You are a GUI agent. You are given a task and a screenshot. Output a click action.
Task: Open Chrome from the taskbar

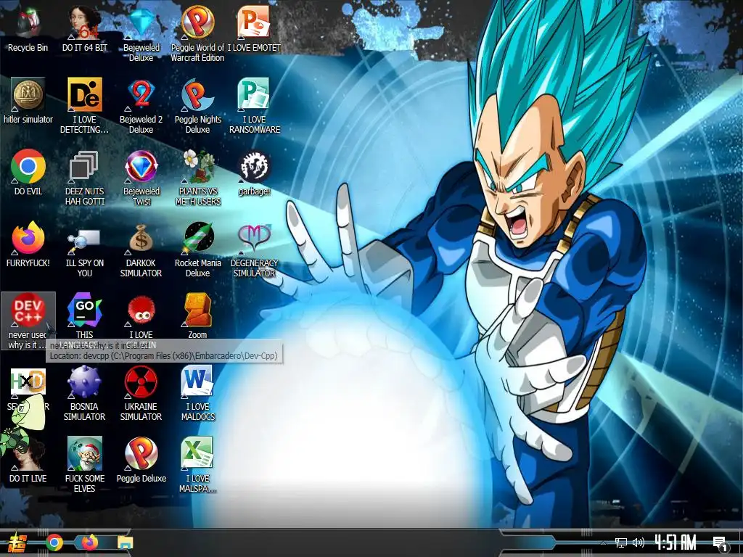click(x=54, y=542)
